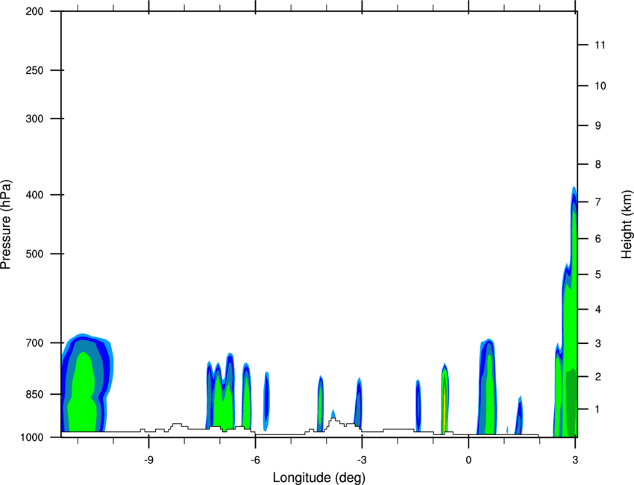Select the 400 pressure tick label

point(34,195)
